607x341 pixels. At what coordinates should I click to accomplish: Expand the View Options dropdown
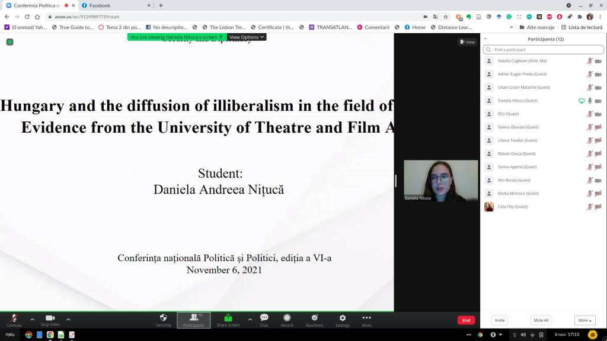click(x=247, y=37)
